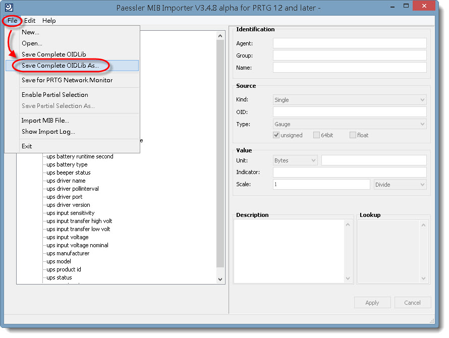This screenshot has height=338, width=449.
Task: Click the Agent input field
Action: click(350, 43)
